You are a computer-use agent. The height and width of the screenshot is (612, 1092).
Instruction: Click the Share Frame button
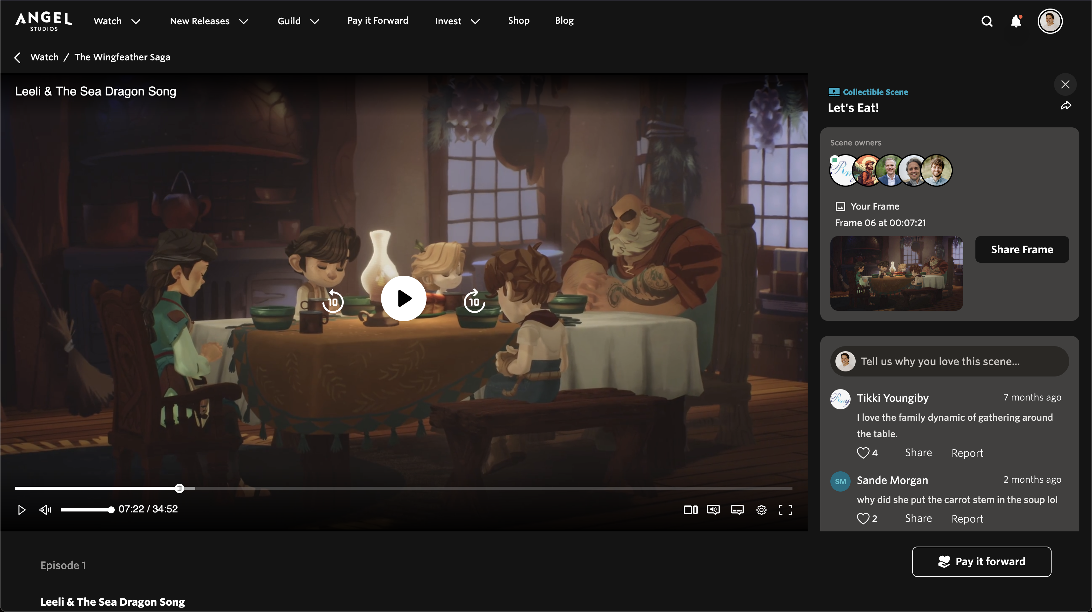tap(1022, 249)
